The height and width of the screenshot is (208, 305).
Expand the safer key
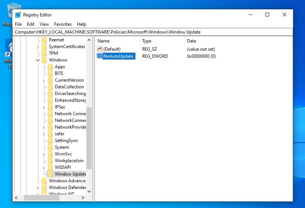click(44, 134)
